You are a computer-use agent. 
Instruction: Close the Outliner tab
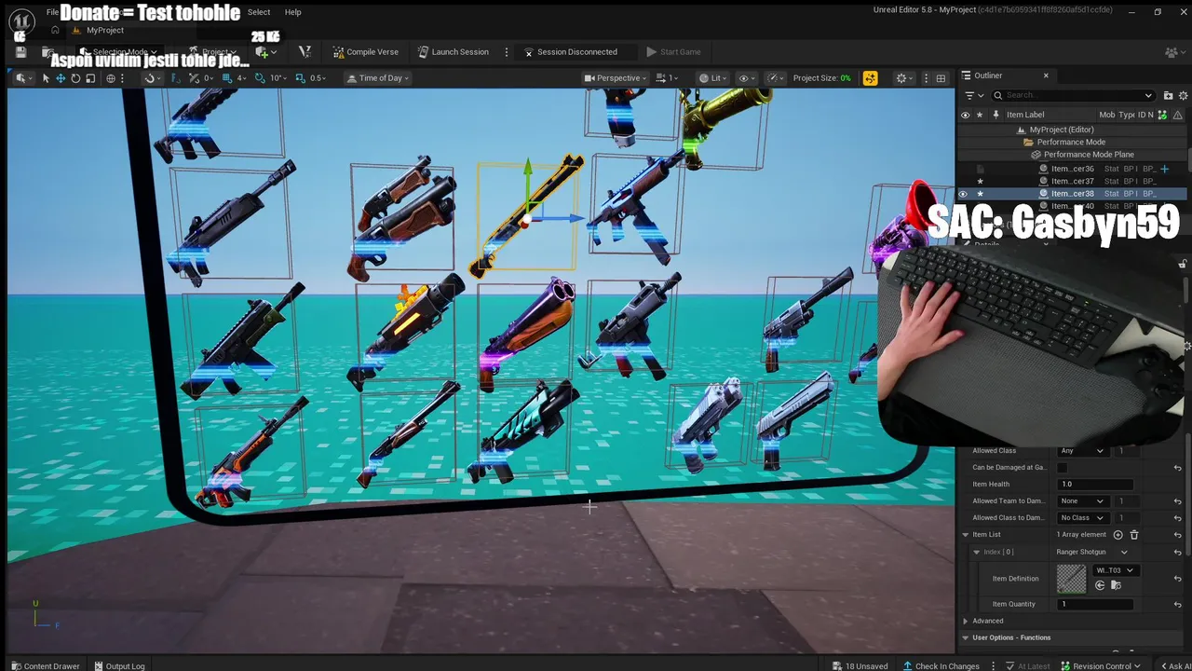[1046, 75]
